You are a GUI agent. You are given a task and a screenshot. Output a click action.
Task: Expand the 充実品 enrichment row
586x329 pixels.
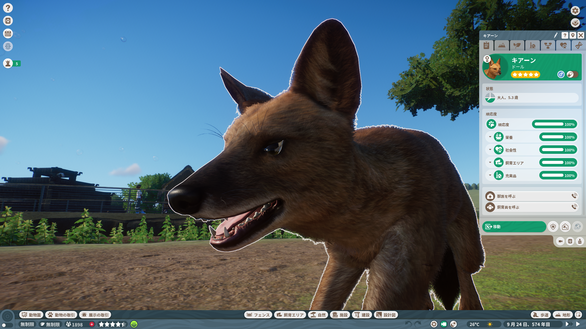coord(490,175)
